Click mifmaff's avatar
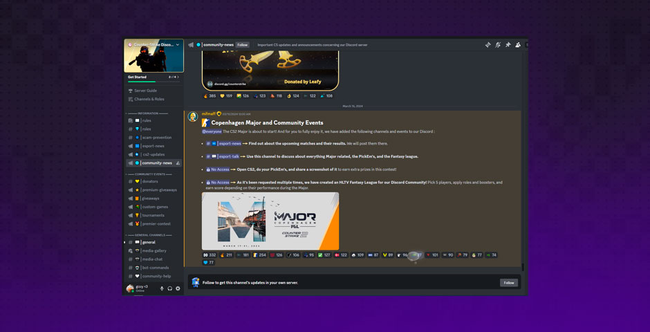 pyautogui.click(x=193, y=117)
